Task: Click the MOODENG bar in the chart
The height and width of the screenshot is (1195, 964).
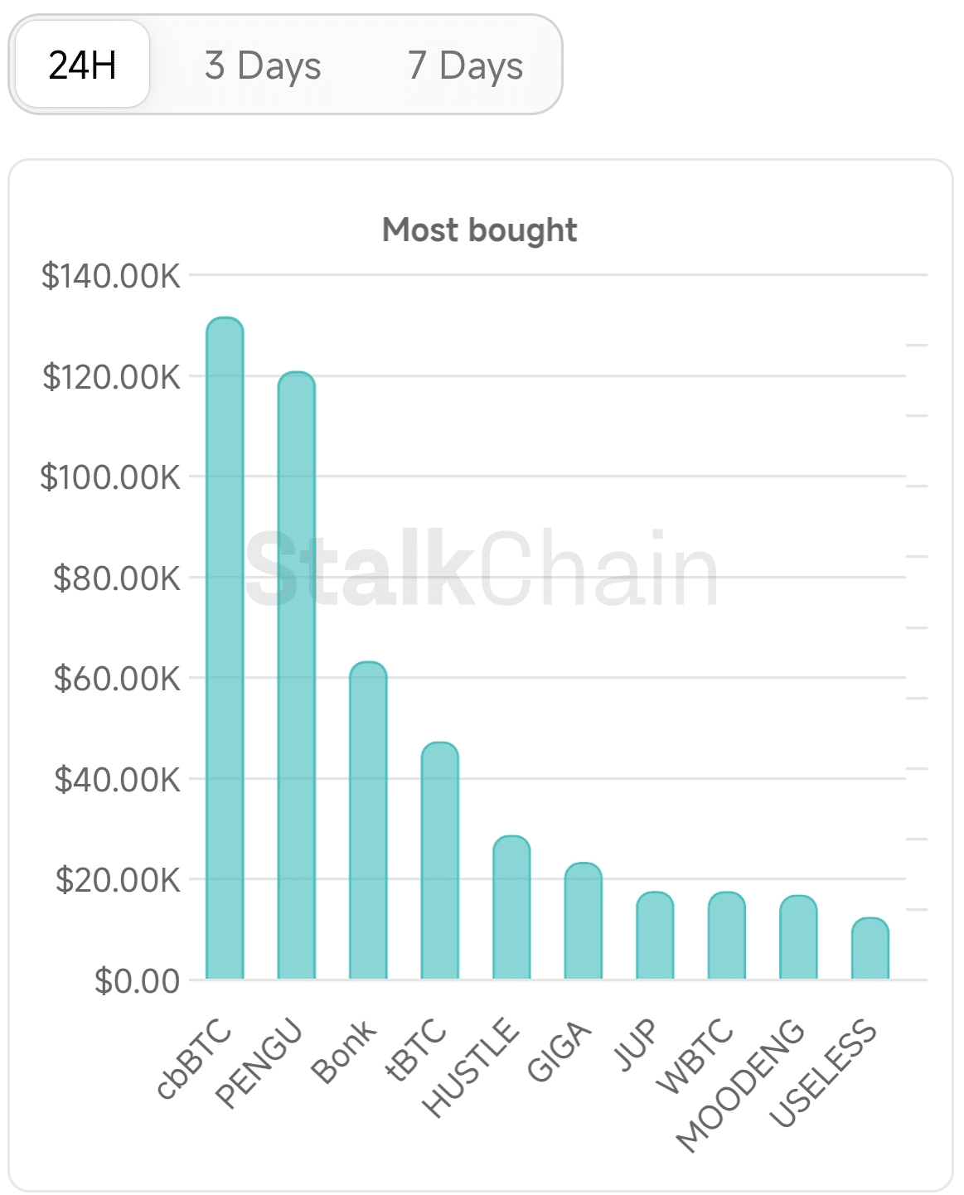Action: [798, 937]
